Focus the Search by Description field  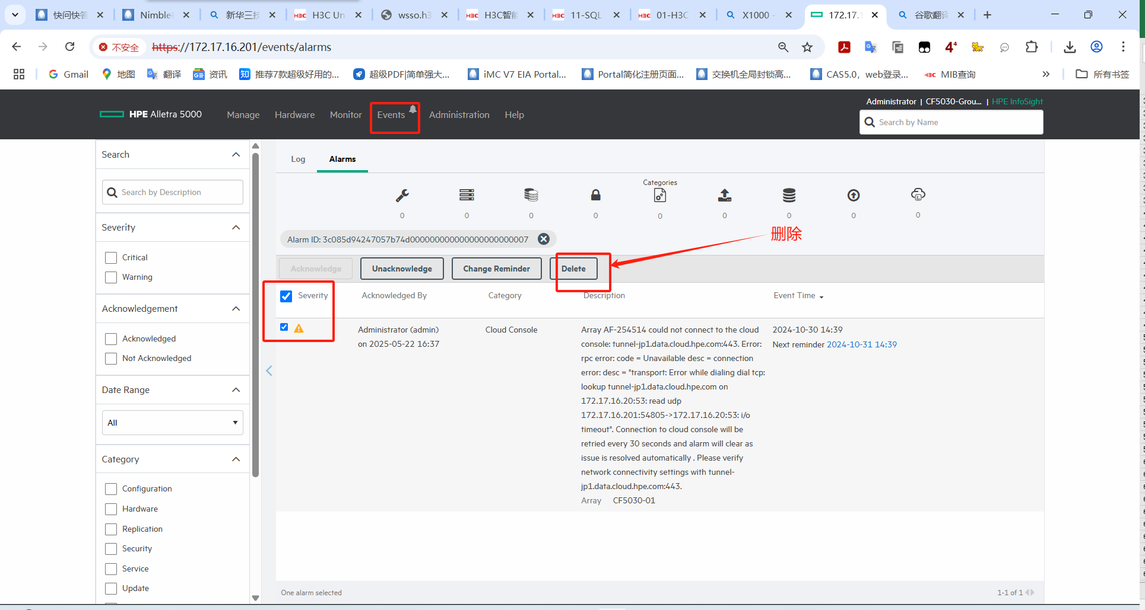coord(173,193)
